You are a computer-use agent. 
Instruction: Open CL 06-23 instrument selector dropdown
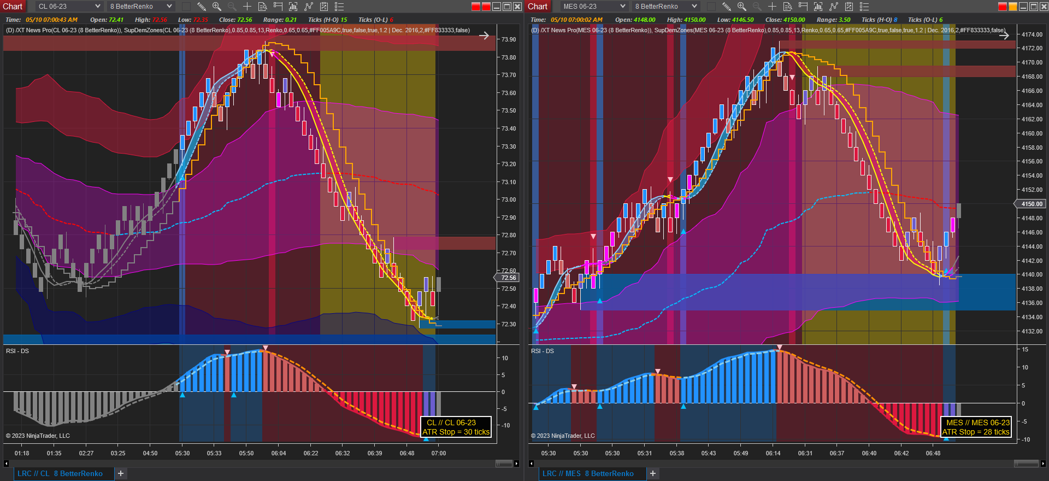click(69, 7)
